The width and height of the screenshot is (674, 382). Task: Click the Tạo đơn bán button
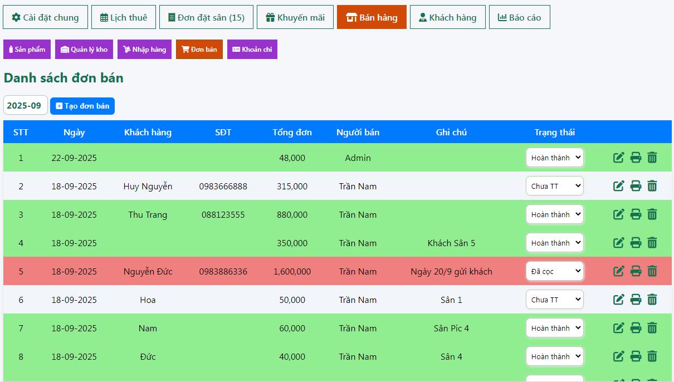[82, 106]
